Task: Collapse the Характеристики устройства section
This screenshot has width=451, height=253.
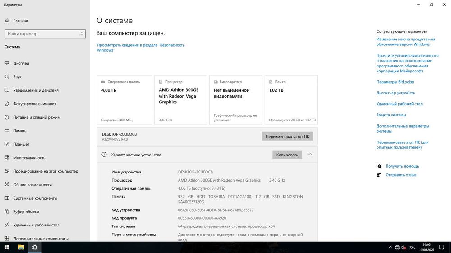Action: tap(310, 154)
